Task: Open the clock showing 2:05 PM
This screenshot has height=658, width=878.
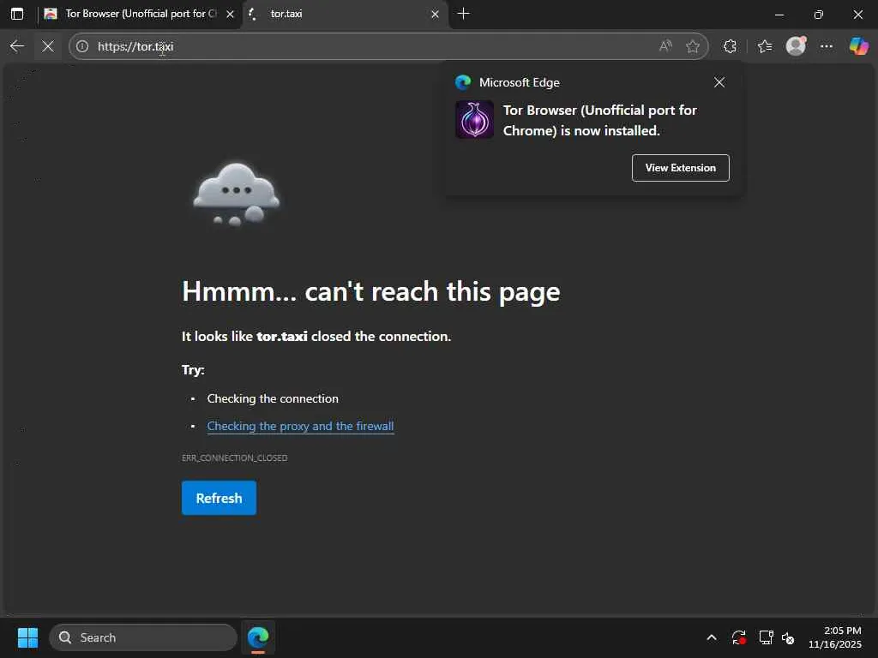Action: [x=834, y=637]
